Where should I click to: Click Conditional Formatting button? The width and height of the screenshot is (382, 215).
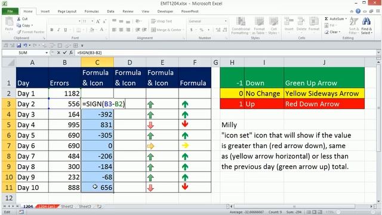(x=241, y=26)
